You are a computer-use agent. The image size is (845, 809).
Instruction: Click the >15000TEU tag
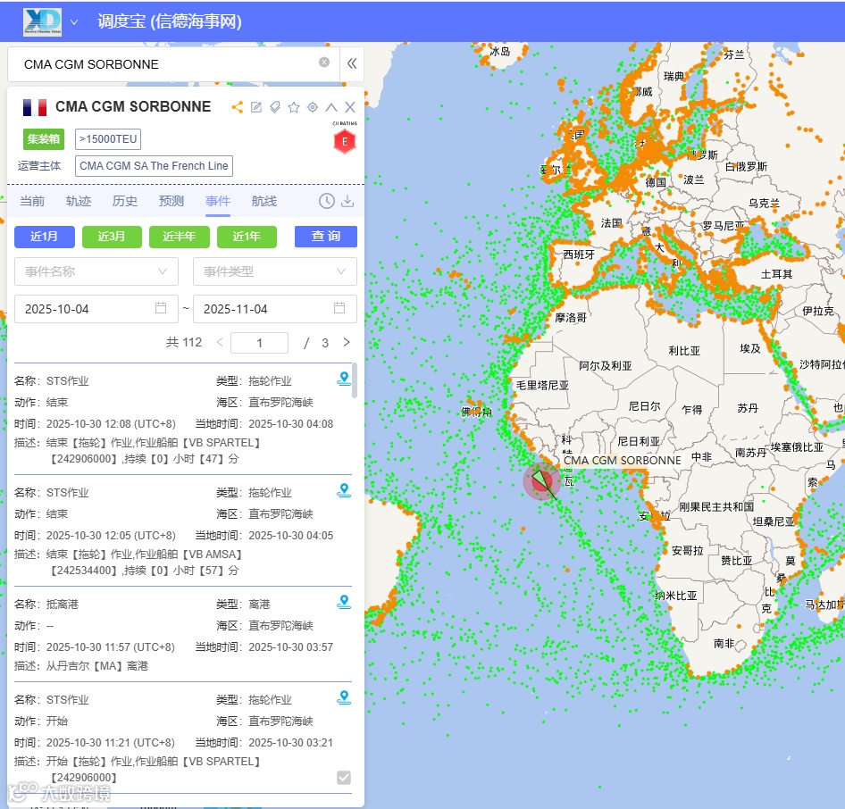click(x=108, y=139)
